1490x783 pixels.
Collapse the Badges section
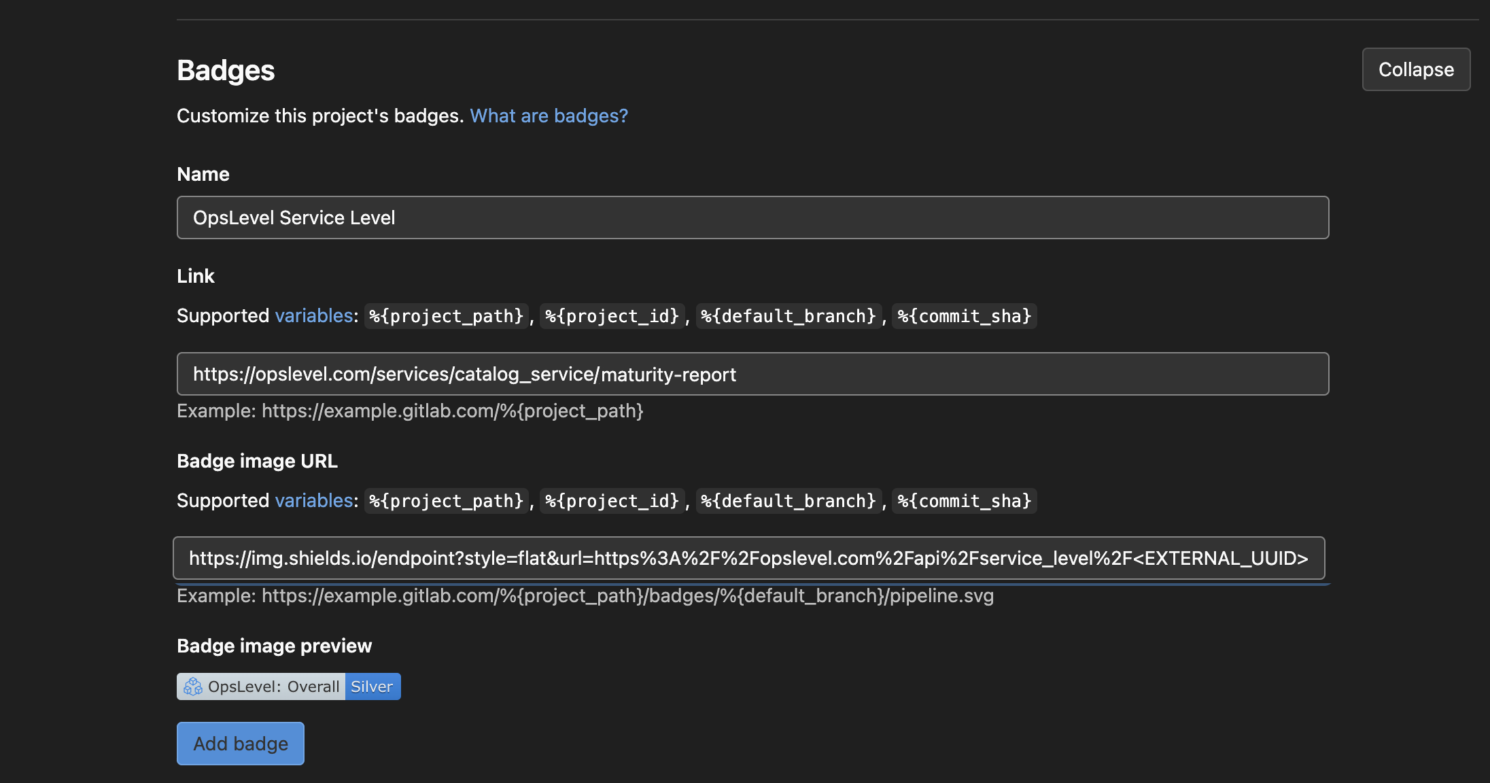1416,69
